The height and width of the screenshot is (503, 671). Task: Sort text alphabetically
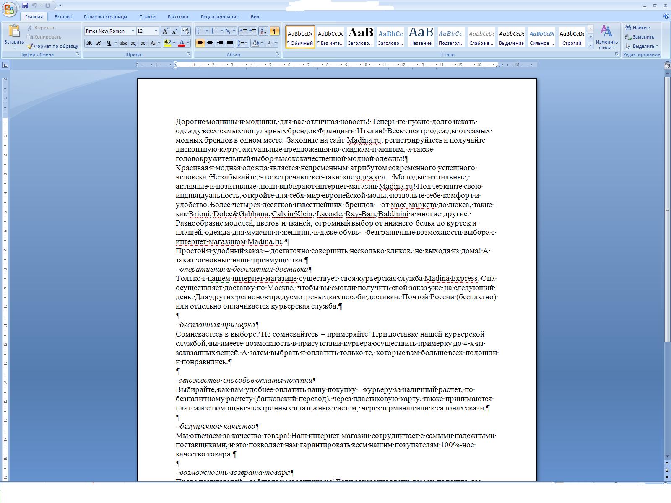[263, 31]
